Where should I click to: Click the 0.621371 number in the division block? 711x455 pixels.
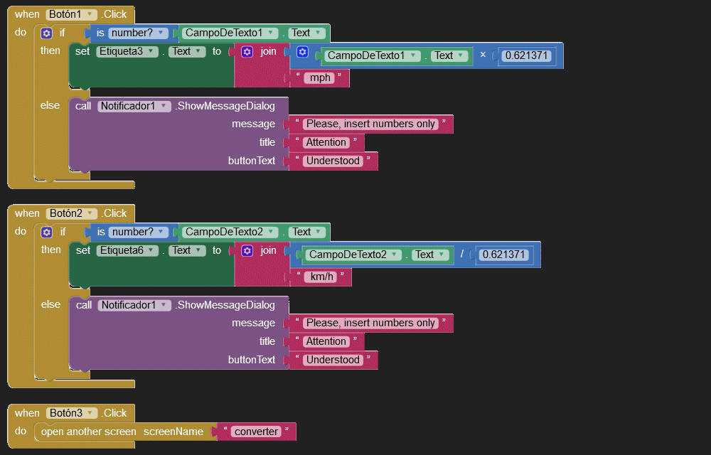click(x=503, y=255)
